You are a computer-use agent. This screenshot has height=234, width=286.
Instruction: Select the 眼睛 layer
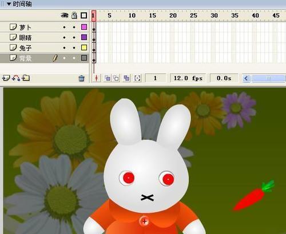(x=44, y=38)
